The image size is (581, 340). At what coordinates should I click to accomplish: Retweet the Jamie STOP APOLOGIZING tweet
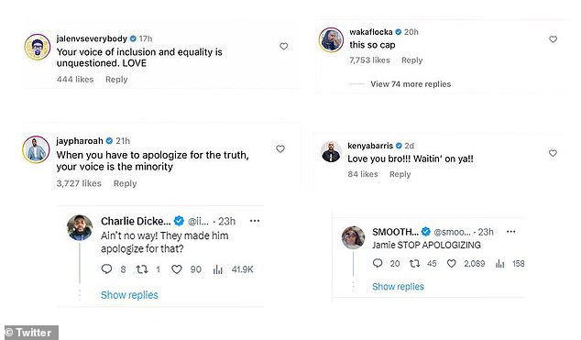click(414, 263)
